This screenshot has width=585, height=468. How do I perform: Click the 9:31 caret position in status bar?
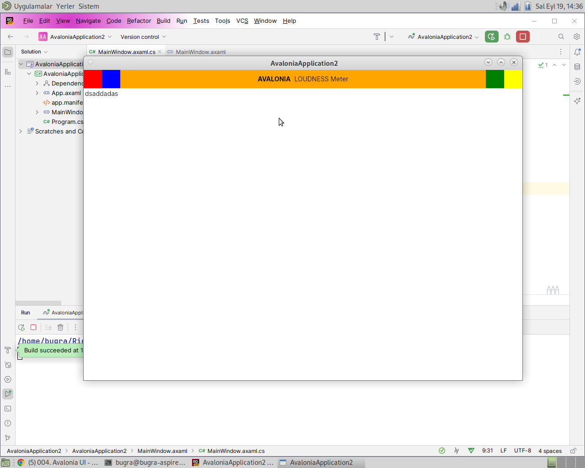click(x=488, y=451)
